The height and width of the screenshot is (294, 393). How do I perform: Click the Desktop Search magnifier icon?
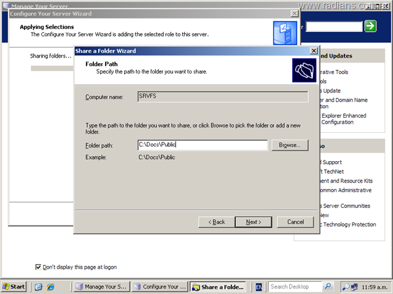[329, 287]
